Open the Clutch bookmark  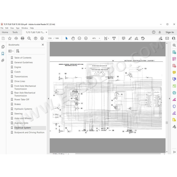click(17, 72)
